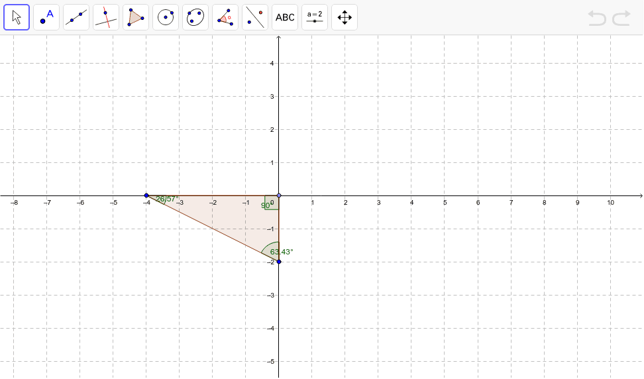Choose the Point tool

coord(46,17)
